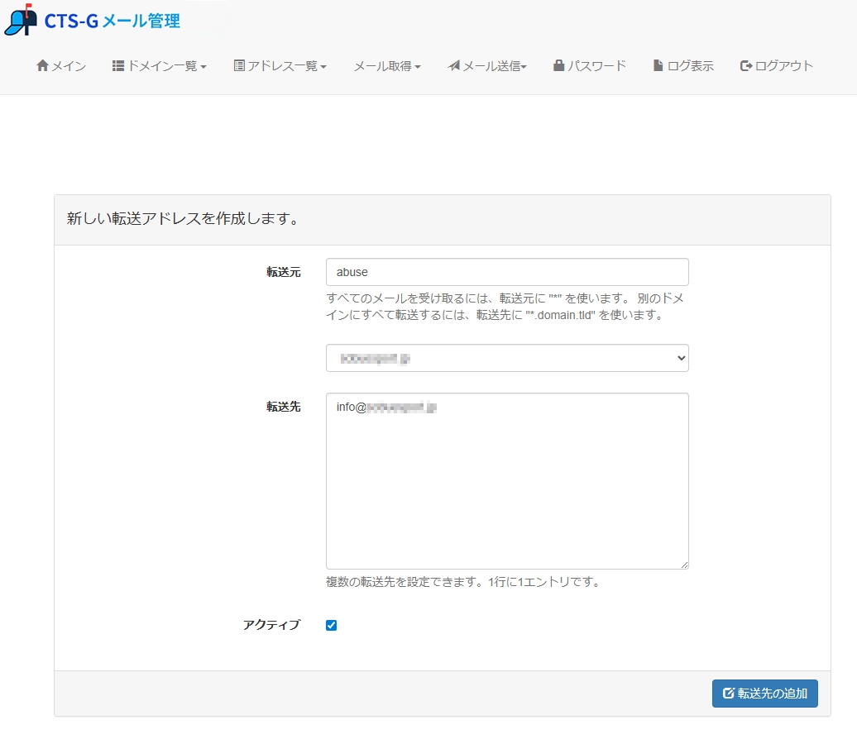Select メイン in the navigation bar
The width and height of the screenshot is (857, 739).
click(60, 64)
